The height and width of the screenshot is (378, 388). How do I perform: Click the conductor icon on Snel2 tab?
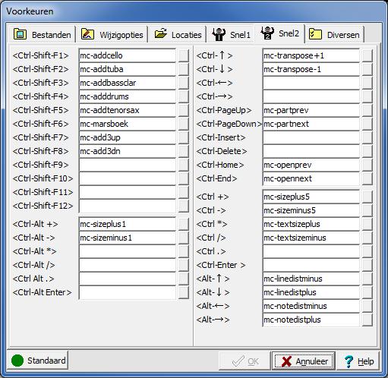pyautogui.click(x=267, y=33)
